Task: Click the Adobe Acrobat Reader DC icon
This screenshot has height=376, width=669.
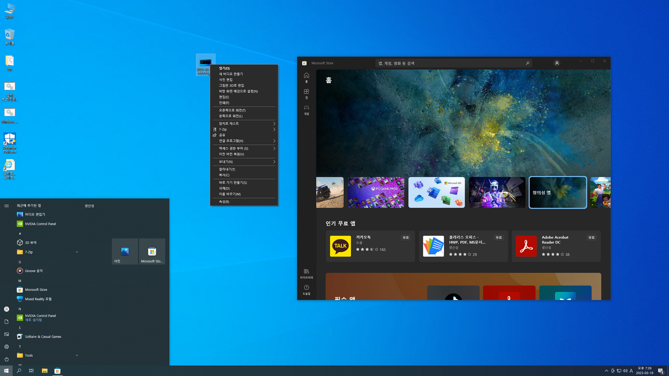Action: click(526, 246)
